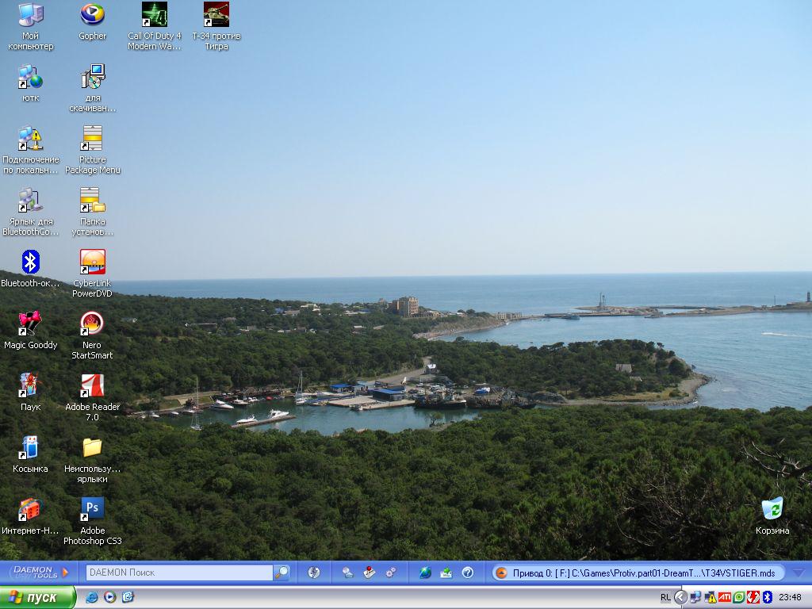812x609 pixels.
Task: Click the Bluetooth icon in the system tray
Action: 768,597
